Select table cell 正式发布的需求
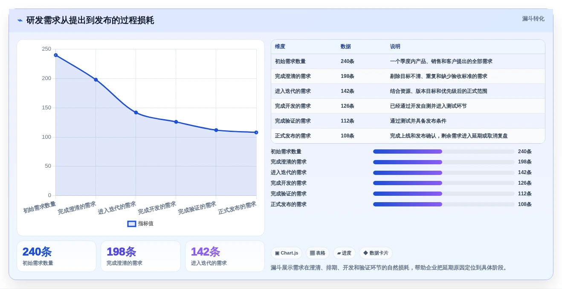562x289 pixels. coord(293,136)
